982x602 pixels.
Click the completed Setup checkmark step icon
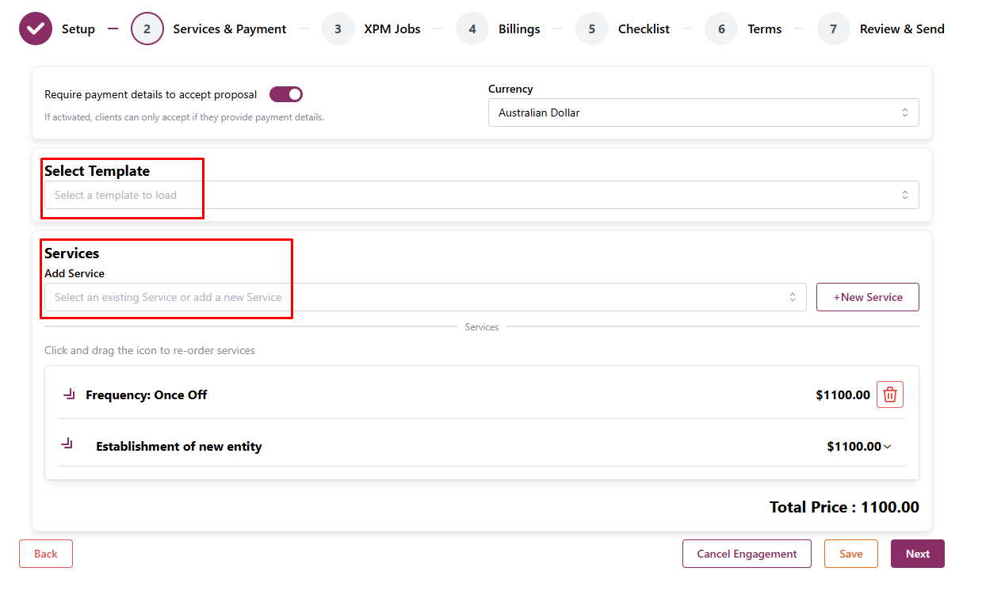click(x=36, y=29)
